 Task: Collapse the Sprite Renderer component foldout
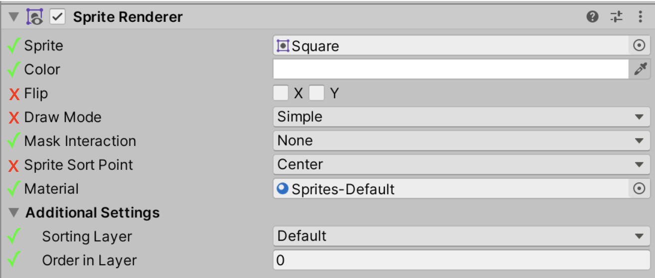click(x=13, y=17)
